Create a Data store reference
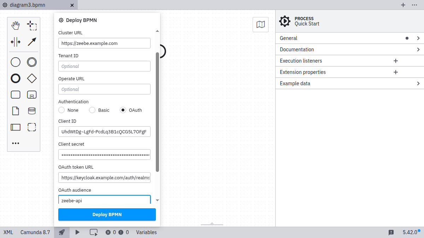424x238 pixels. pos(32,111)
